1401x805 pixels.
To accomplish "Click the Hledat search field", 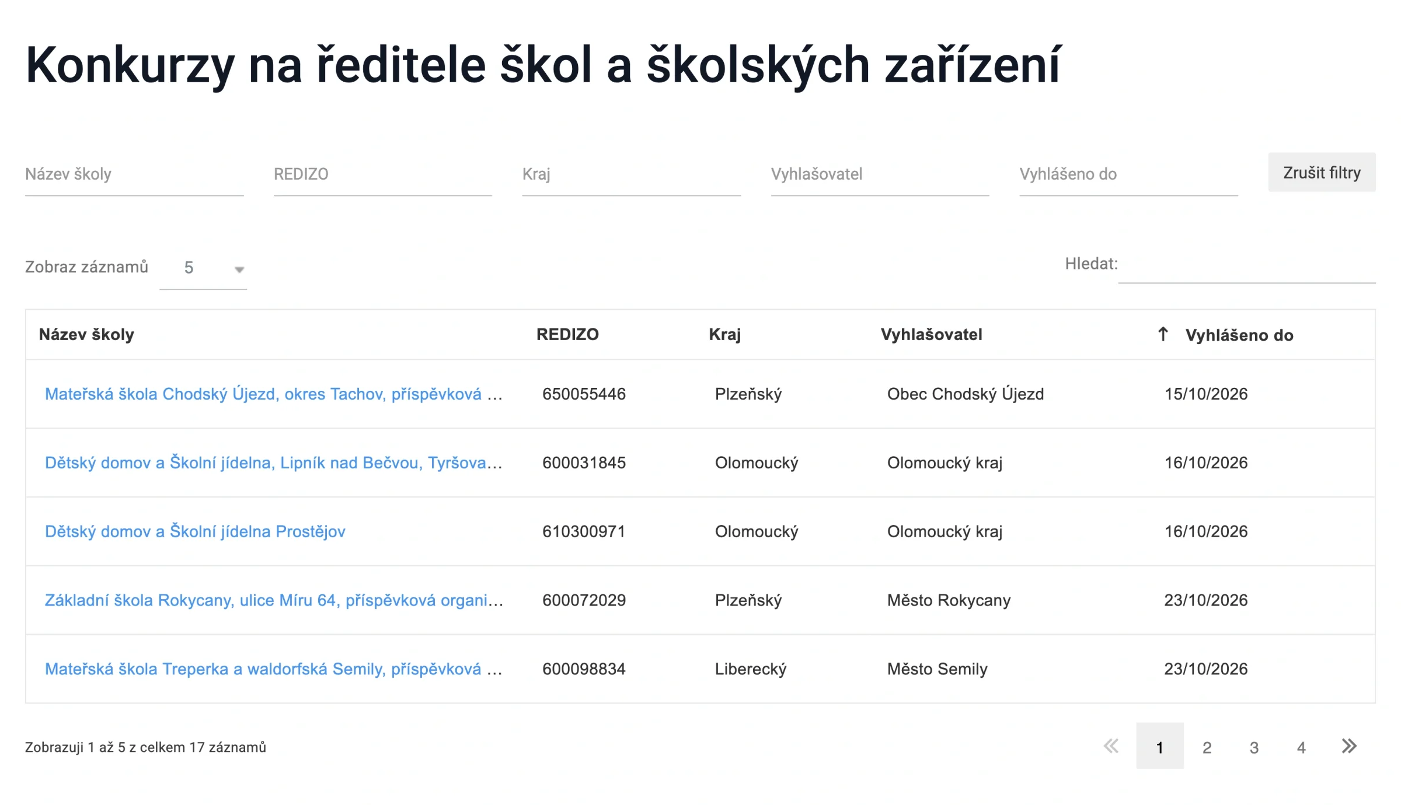I will (x=1247, y=265).
